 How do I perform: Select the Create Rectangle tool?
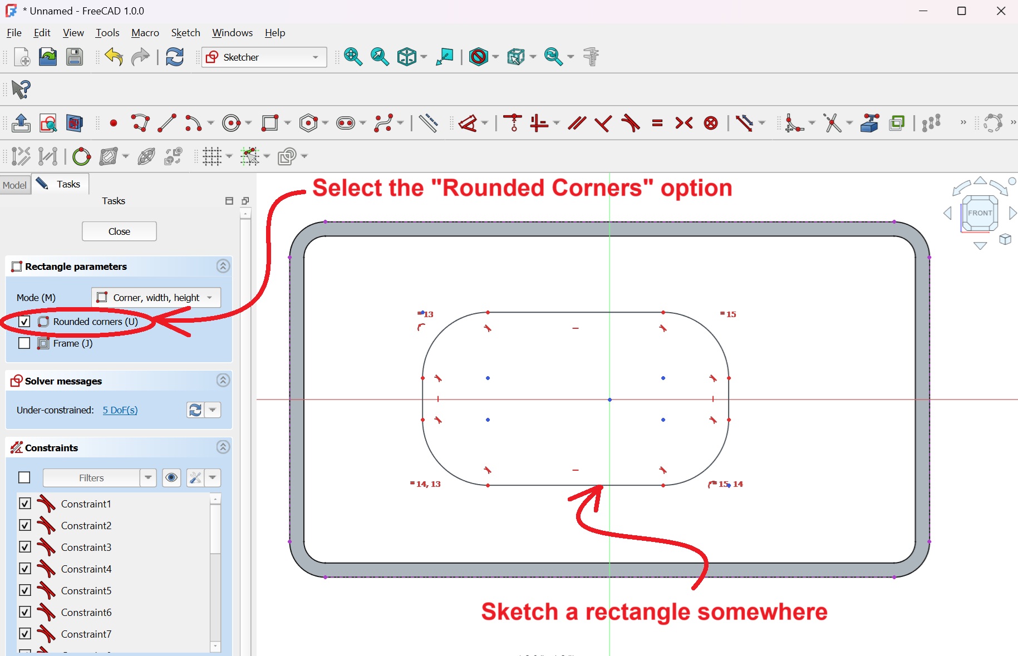point(270,123)
